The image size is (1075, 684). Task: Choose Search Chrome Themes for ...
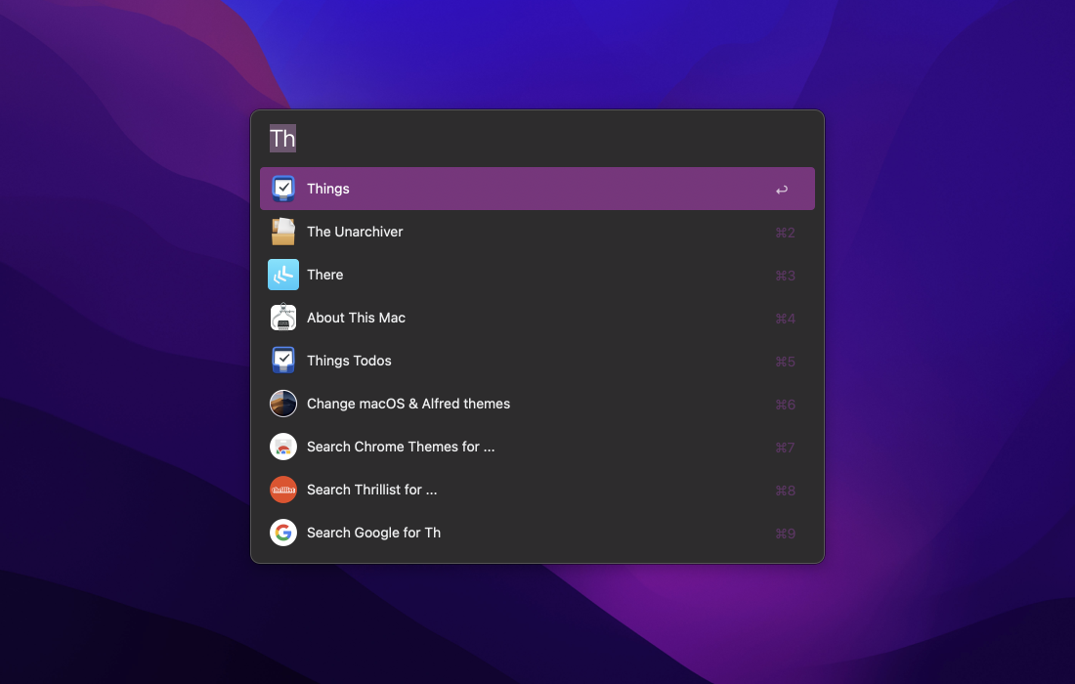(x=537, y=447)
